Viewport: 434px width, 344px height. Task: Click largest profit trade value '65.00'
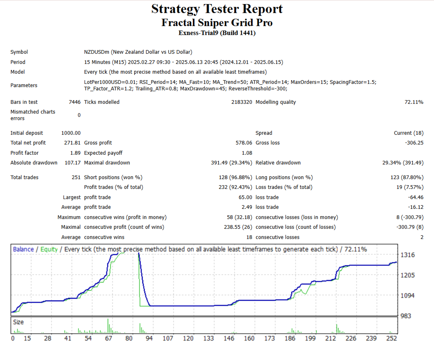(x=245, y=197)
